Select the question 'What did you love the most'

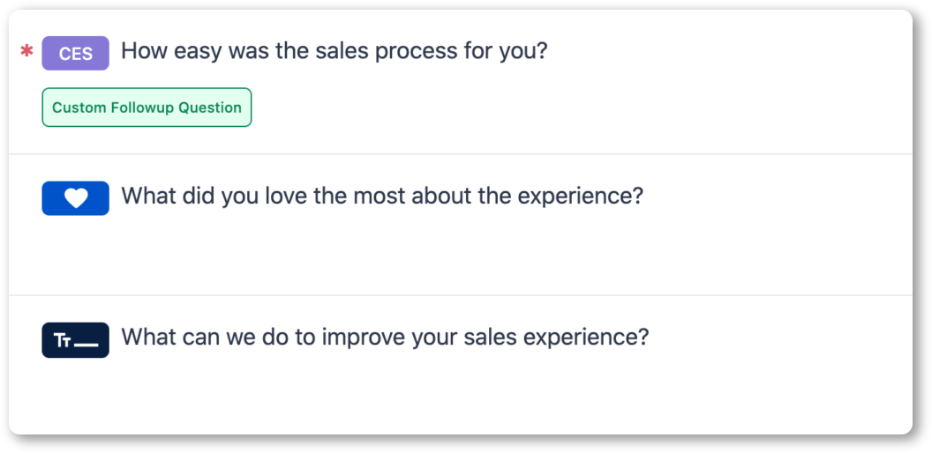(382, 196)
